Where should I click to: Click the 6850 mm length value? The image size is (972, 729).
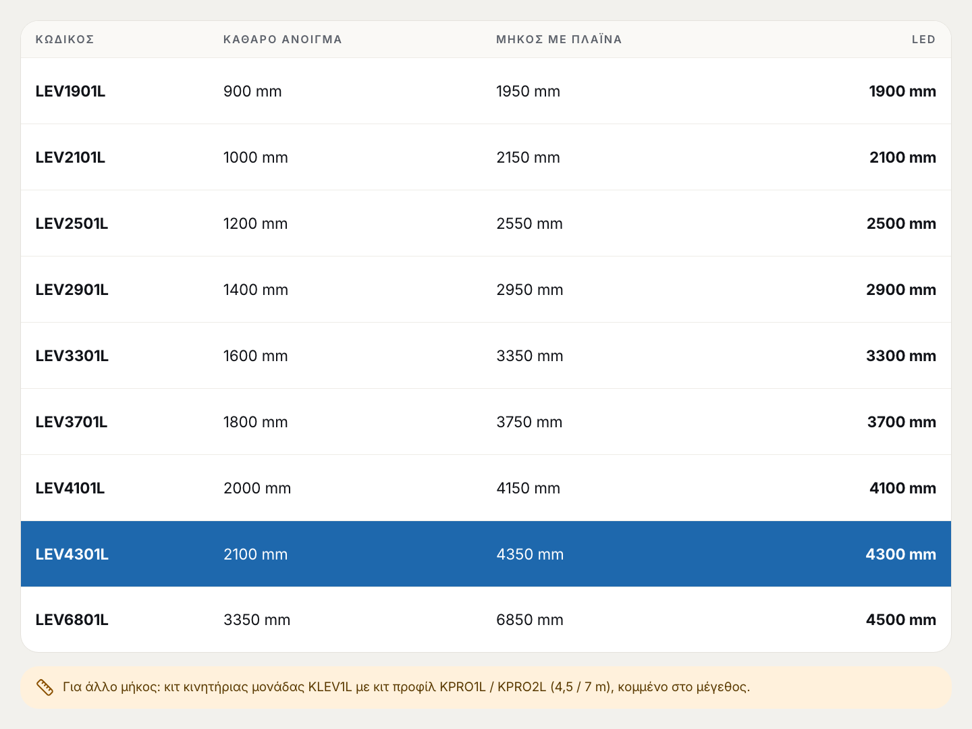(x=530, y=620)
